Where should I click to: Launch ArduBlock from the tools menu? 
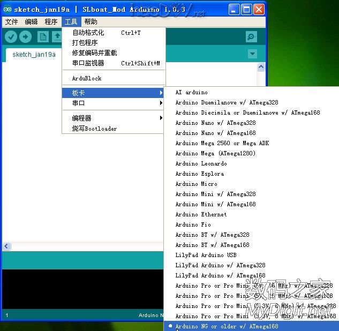coord(87,78)
